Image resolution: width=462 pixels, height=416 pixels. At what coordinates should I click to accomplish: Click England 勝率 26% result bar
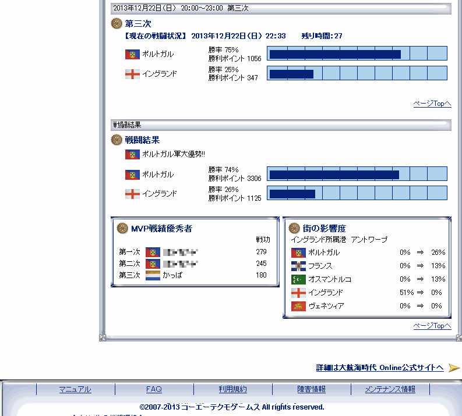[357, 193]
